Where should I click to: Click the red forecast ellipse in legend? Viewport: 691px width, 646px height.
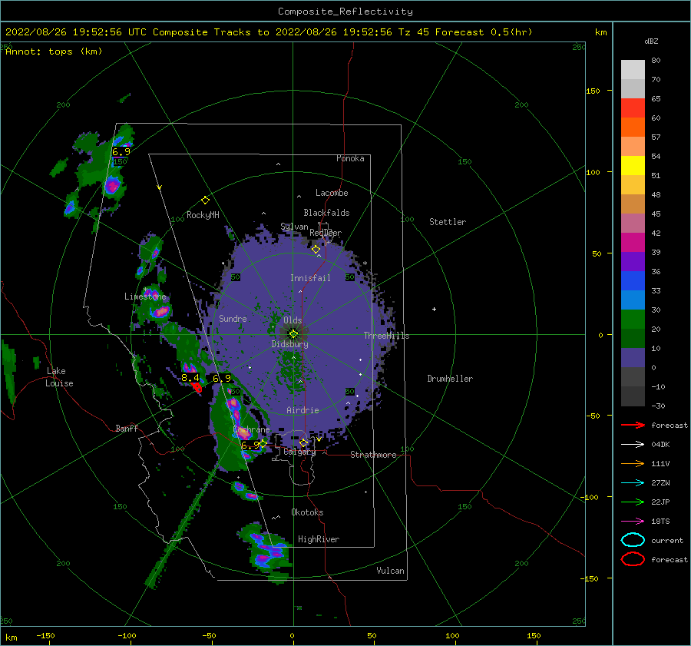tap(633, 559)
